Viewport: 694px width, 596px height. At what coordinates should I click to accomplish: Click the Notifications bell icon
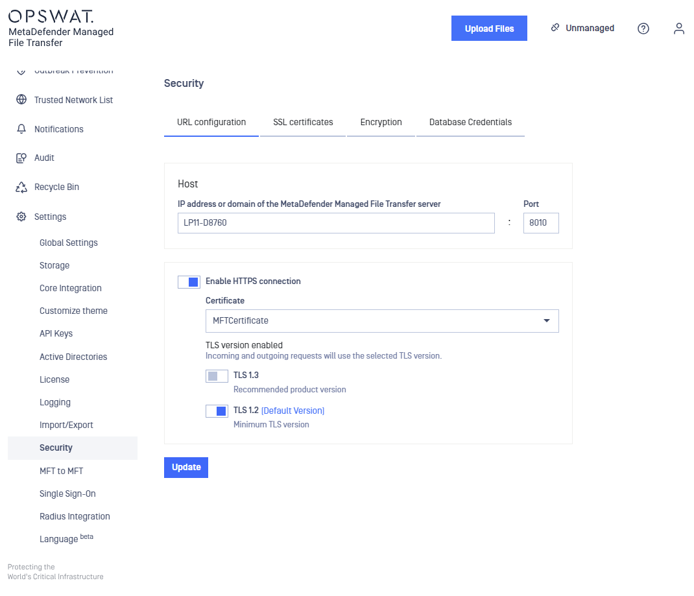21,129
